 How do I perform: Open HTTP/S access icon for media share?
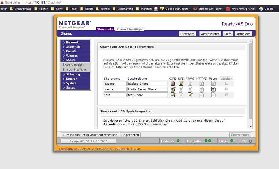(201, 89)
